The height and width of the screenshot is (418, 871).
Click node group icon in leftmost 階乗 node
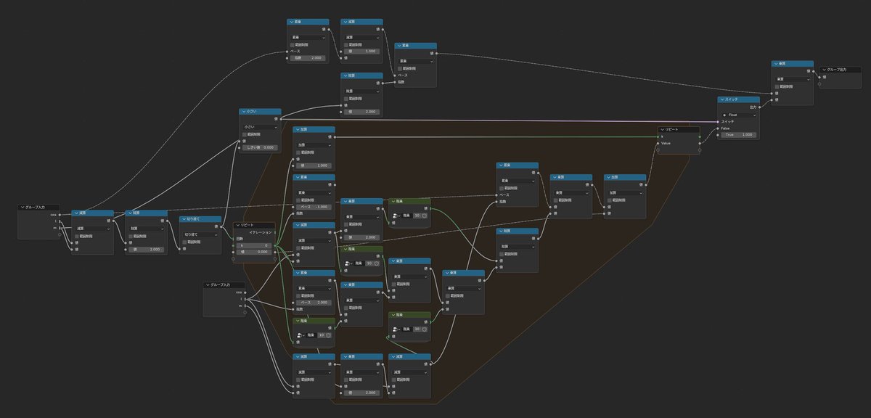[x=299, y=335]
